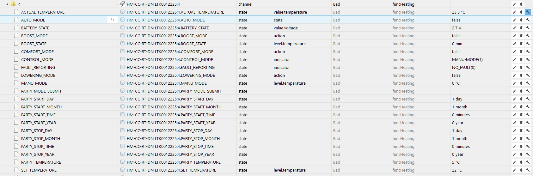Screen dimensions: 533x176
Task: Delete the ACTUAL_TEMPERATURE object via trash icon
Action: [x=521, y=12]
